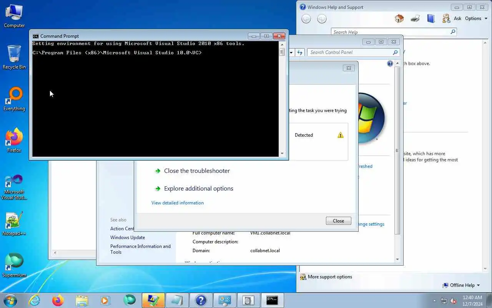Open Windows Update link under See also
492x308 pixels.
point(128,238)
